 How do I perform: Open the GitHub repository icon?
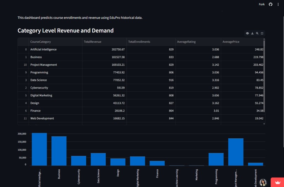coord(270,4)
